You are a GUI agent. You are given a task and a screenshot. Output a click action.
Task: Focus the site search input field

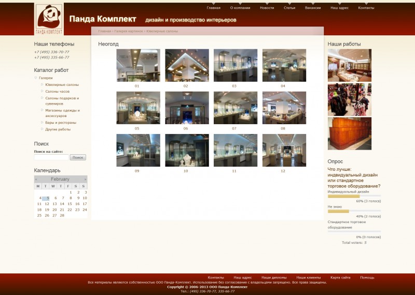point(51,157)
